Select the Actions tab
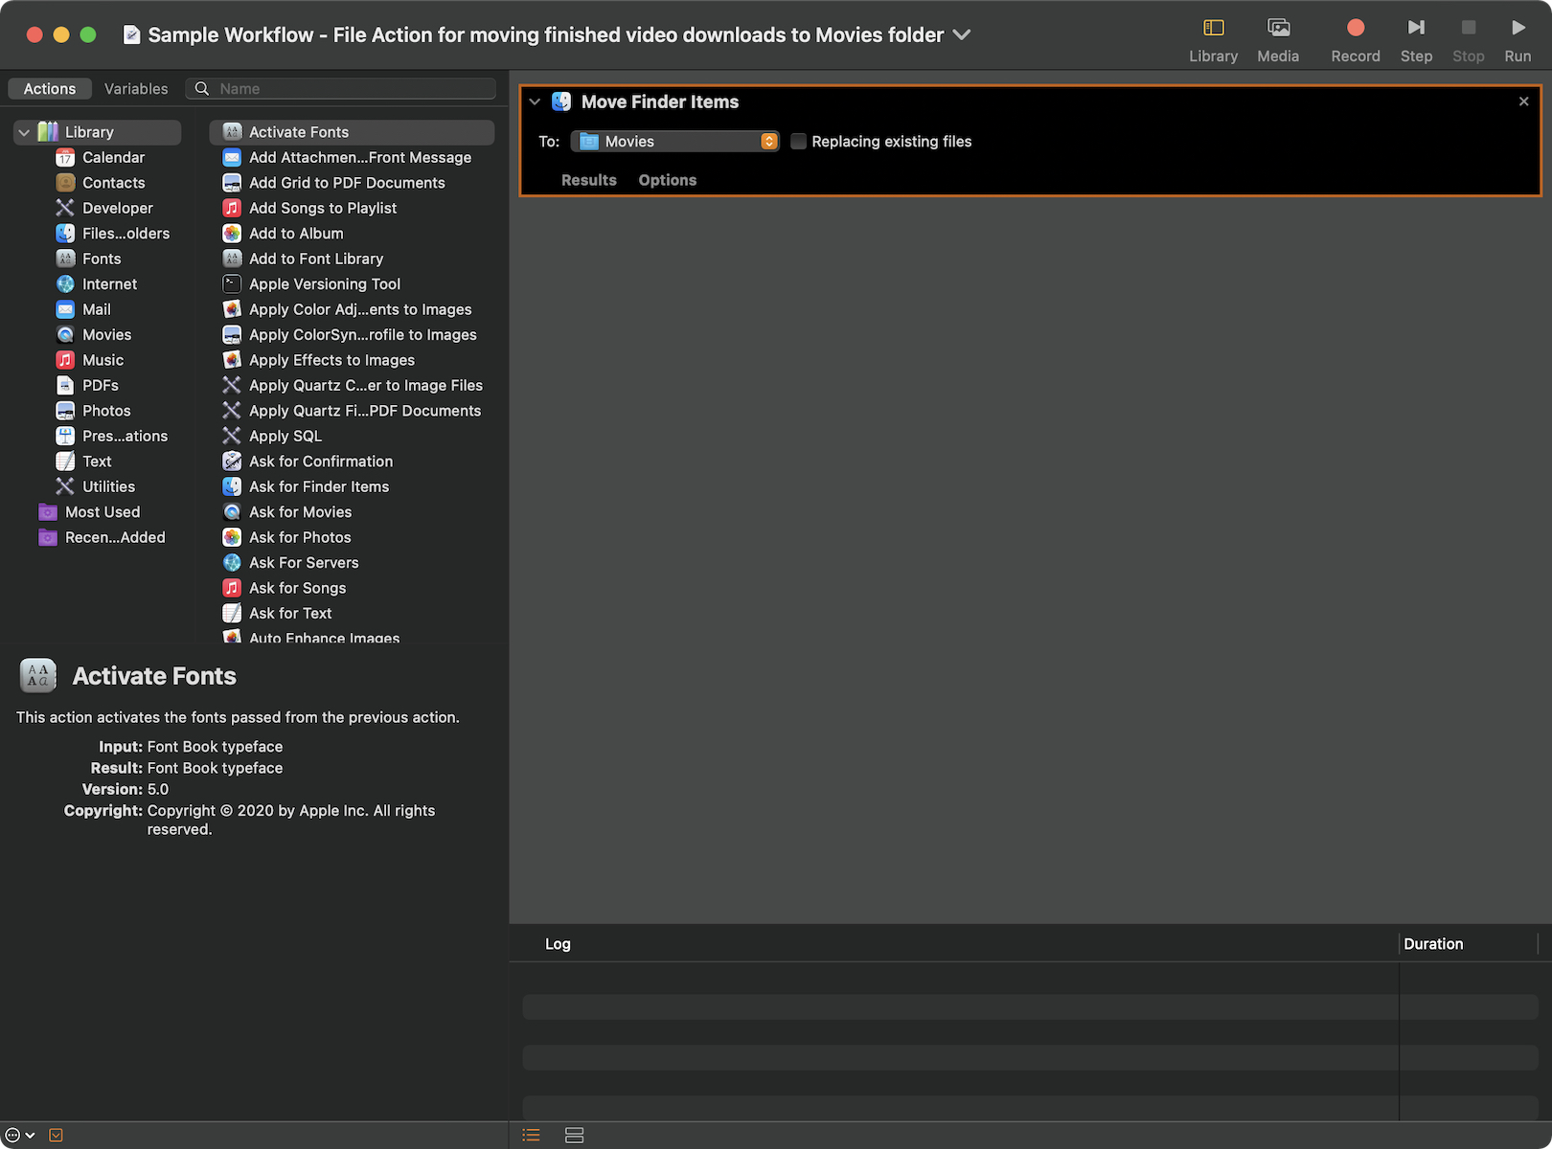The image size is (1552, 1149). click(x=50, y=89)
